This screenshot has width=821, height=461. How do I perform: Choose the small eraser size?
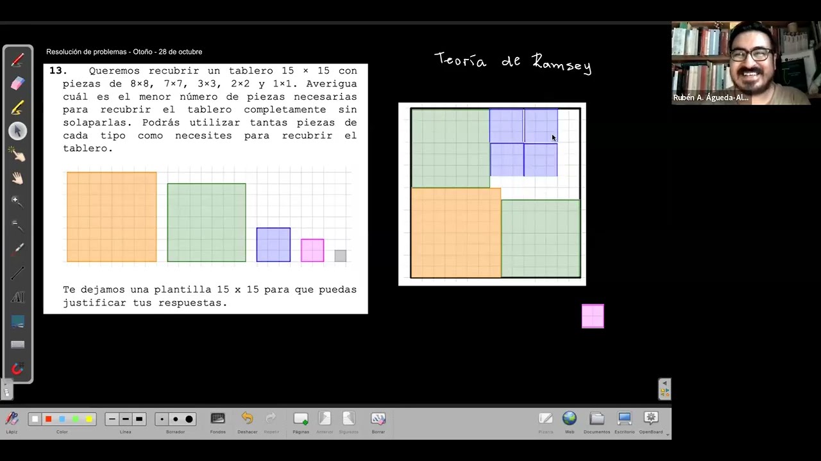coord(162,419)
